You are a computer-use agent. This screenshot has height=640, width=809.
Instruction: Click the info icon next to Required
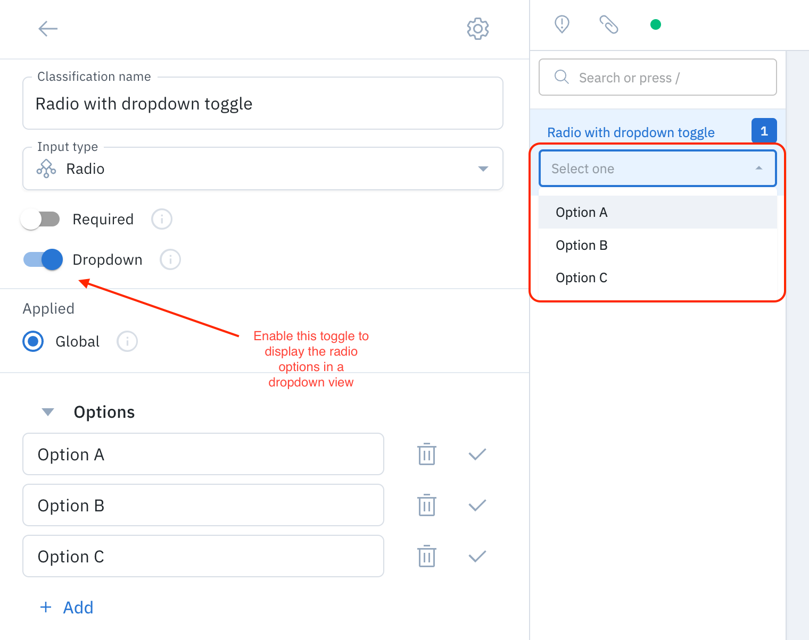[162, 219]
